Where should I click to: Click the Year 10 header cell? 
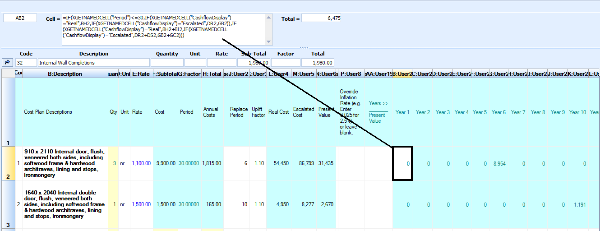577,112
